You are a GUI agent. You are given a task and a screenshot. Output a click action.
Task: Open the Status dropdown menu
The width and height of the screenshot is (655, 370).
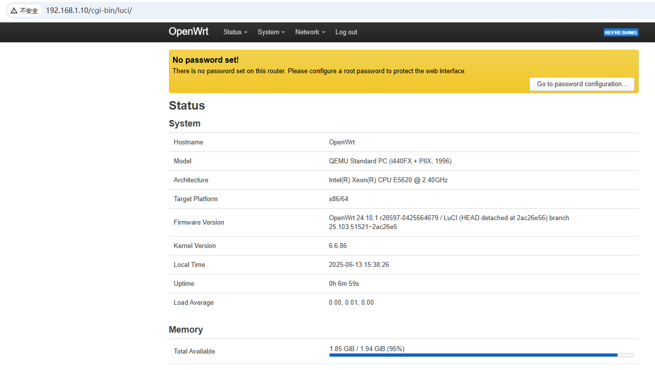pyautogui.click(x=235, y=32)
